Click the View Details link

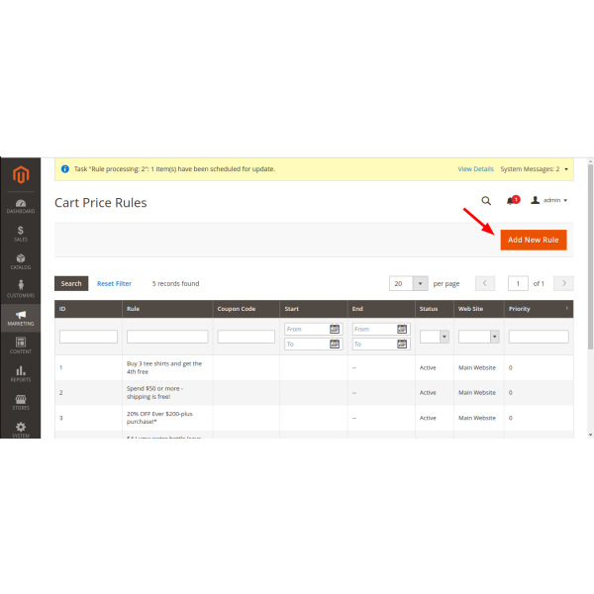tap(475, 169)
